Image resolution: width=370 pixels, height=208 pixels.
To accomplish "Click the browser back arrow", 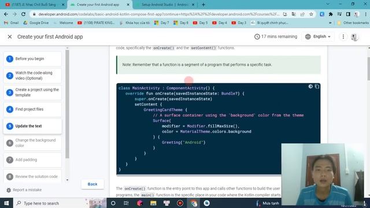I will [x=6, y=14].
